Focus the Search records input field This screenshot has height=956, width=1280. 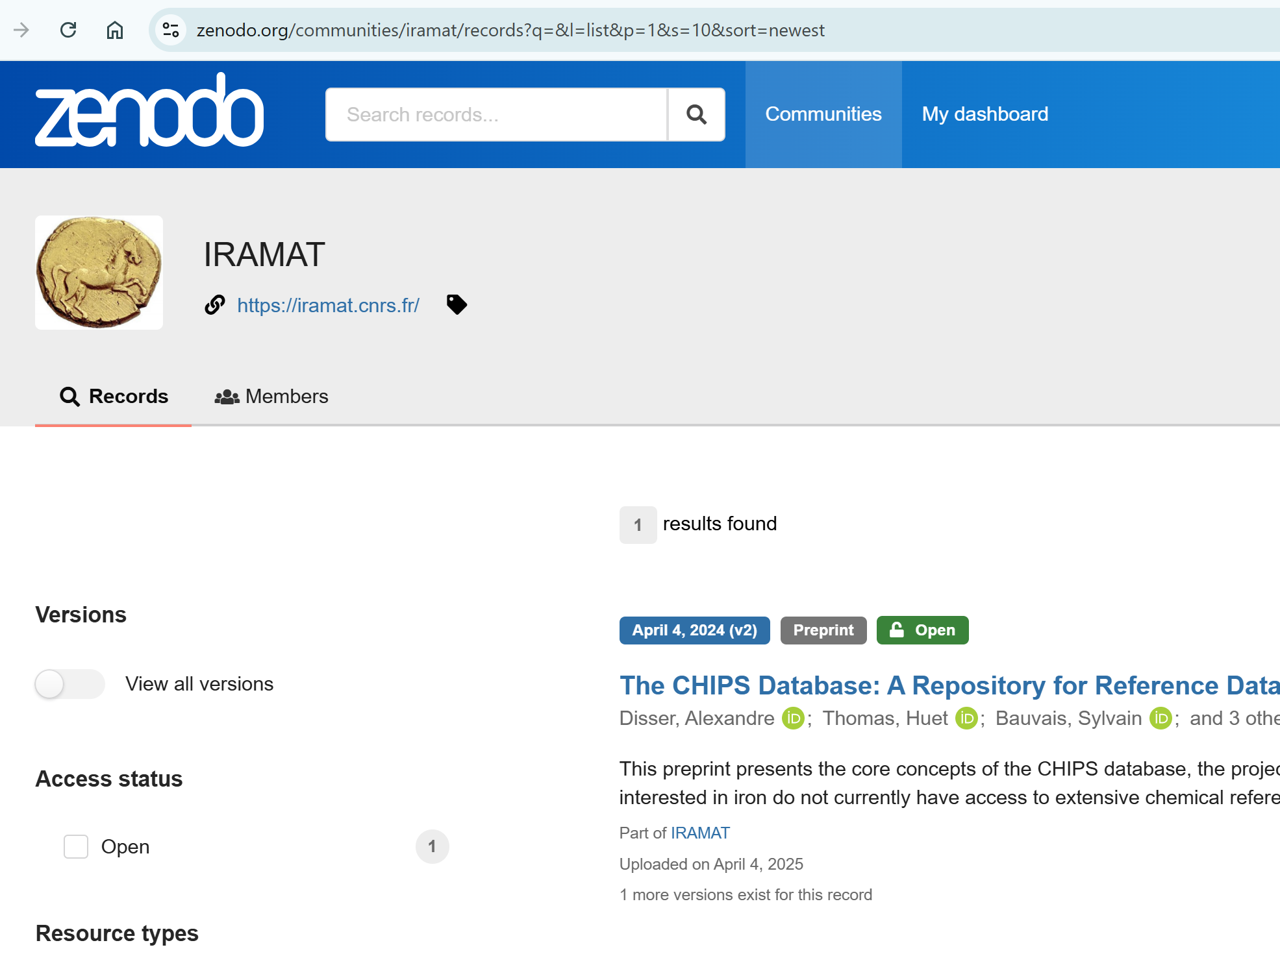496,114
